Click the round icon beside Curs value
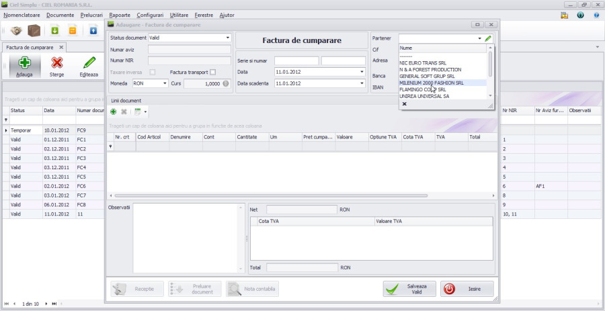The image size is (605, 311). click(226, 84)
